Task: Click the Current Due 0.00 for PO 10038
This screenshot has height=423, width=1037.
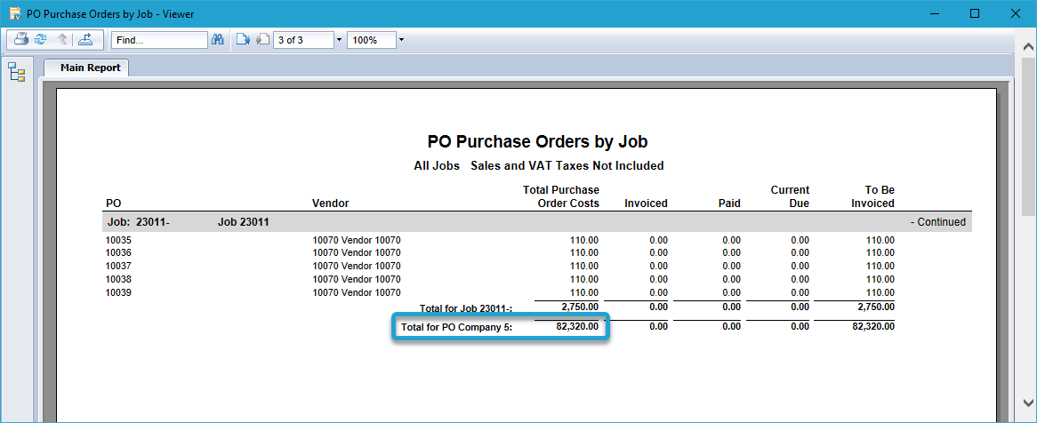Action: pyautogui.click(x=800, y=279)
